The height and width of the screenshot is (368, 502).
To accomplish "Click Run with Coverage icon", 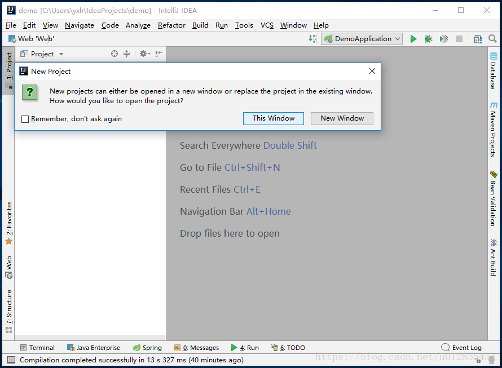I will pyautogui.click(x=444, y=39).
